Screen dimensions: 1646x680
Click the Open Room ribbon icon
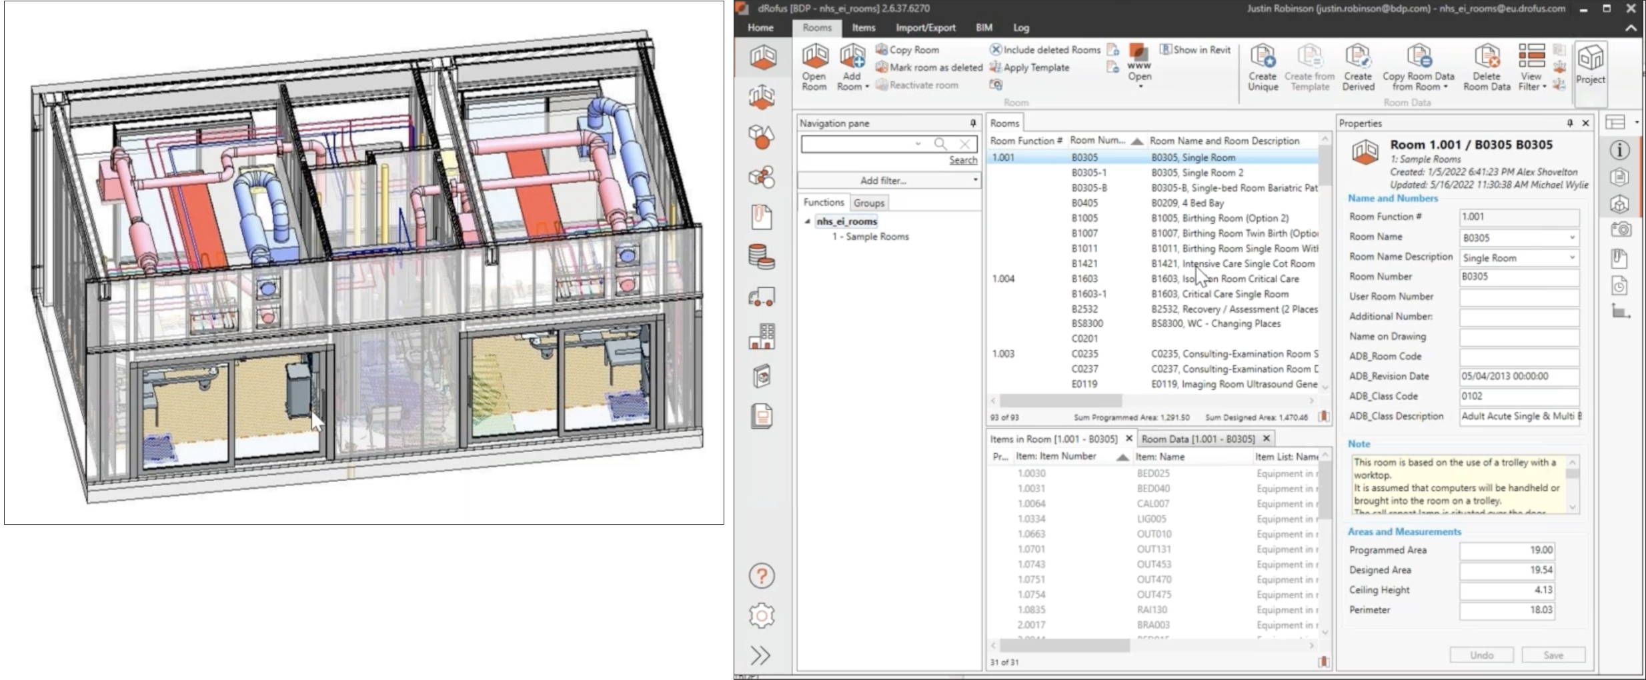point(814,67)
